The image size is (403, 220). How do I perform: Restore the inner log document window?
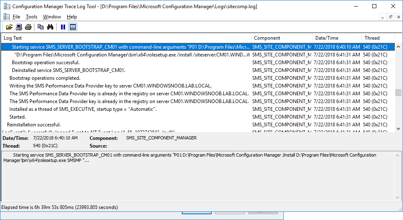(x=391, y=17)
